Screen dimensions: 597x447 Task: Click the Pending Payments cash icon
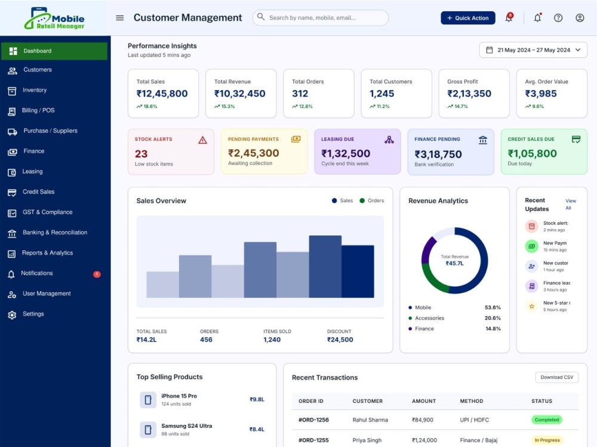(x=296, y=139)
